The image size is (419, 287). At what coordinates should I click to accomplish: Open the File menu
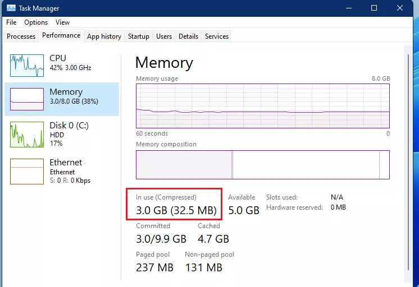[x=11, y=22]
